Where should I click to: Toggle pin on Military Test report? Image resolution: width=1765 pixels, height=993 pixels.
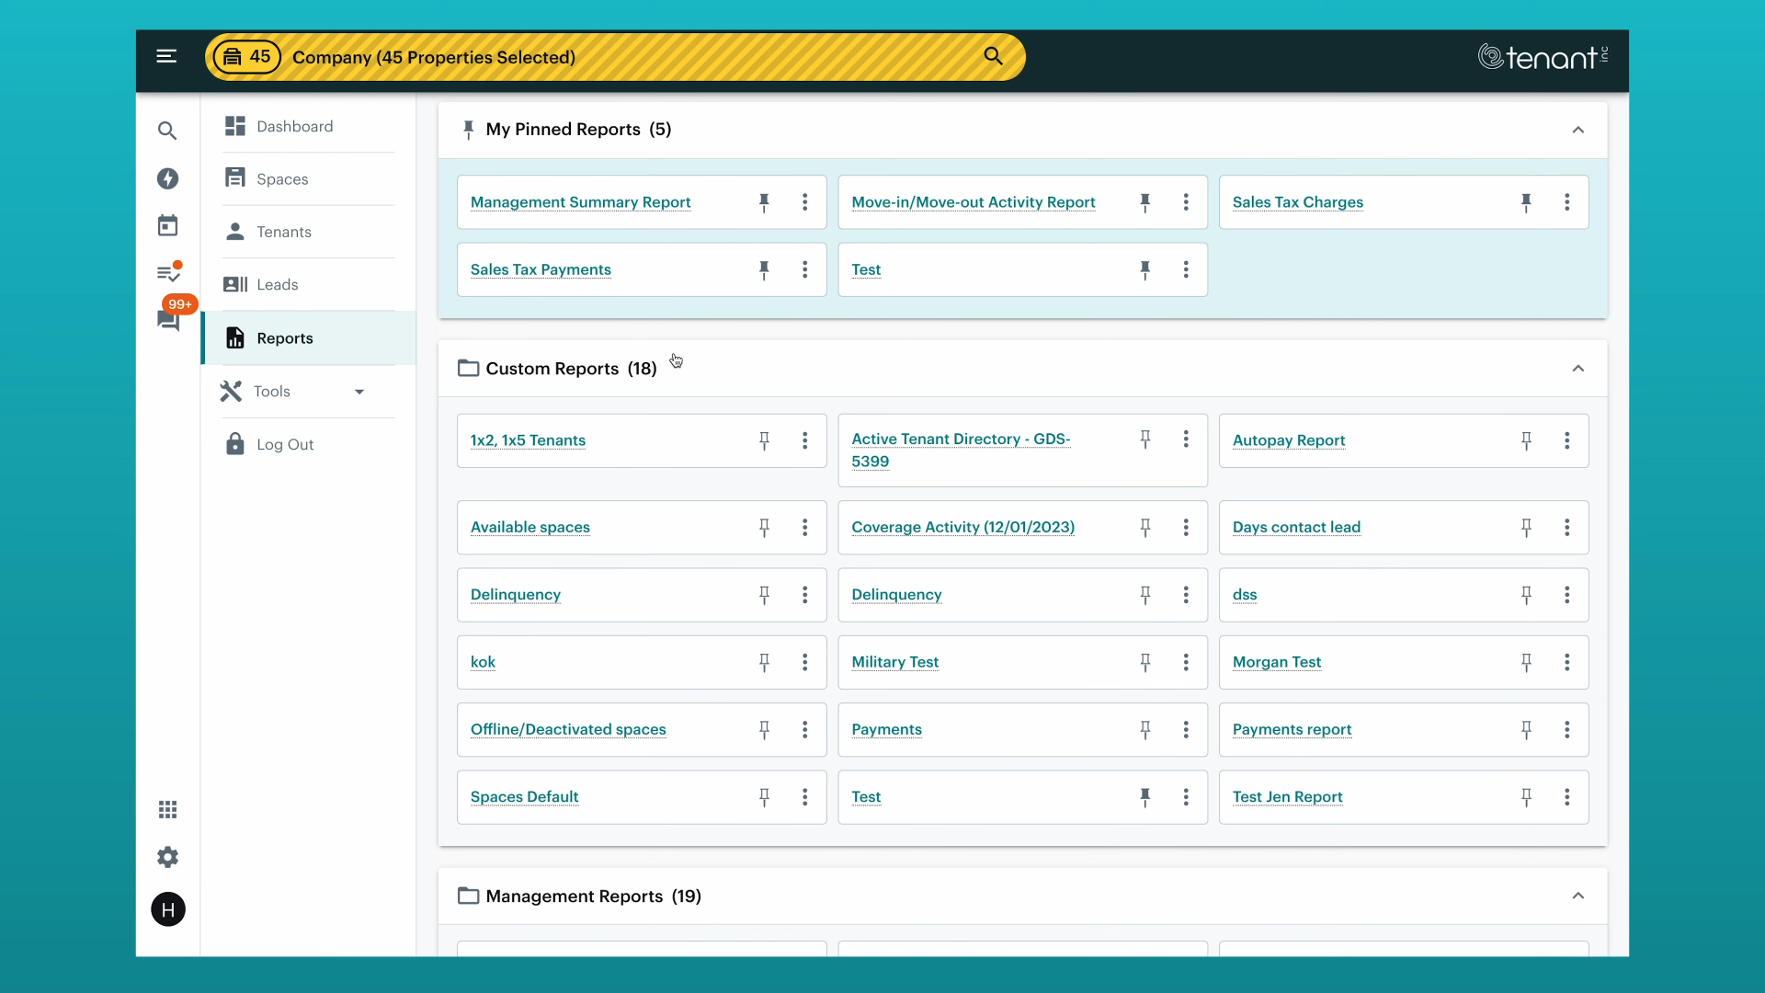[1145, 662]
